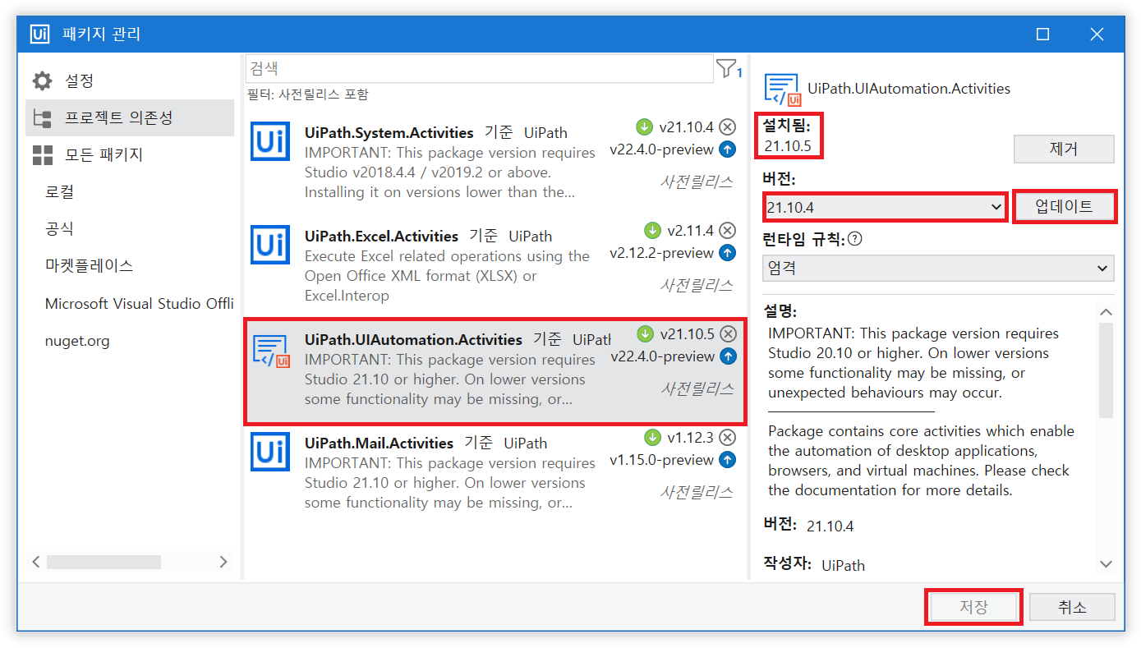Open the 공식 package source
Image resolution: width=1141 pixels, height=648 pixels.
click(59, 228)
